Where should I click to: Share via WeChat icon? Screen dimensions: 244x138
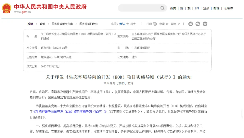(198, 24)
